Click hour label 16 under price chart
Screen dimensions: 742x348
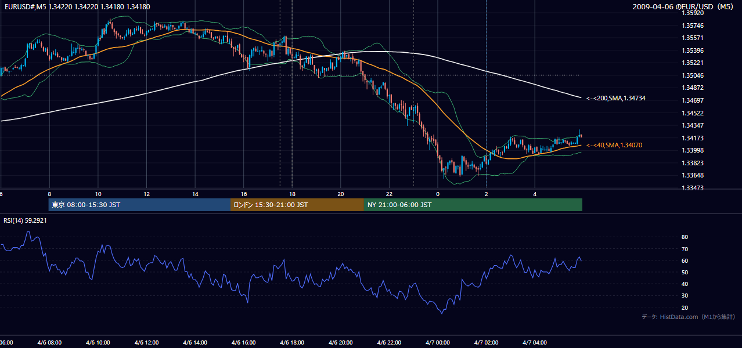[244, 194]
